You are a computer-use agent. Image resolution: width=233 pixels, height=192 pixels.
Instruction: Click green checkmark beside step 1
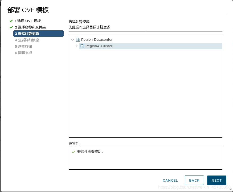point(11,21)
